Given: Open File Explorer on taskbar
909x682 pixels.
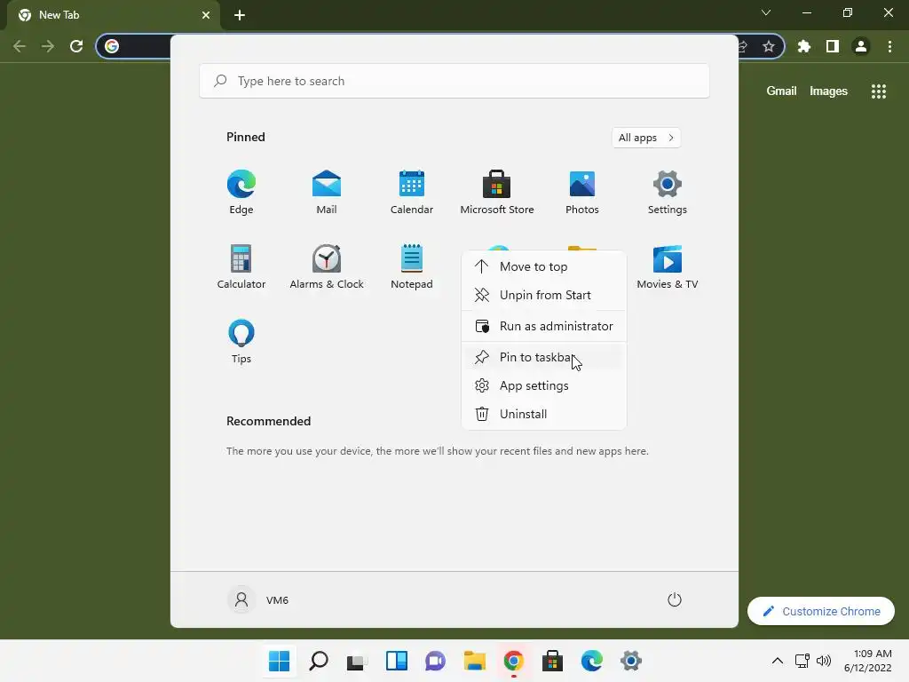Looking at the screenshot, I should tap(474, 661).
